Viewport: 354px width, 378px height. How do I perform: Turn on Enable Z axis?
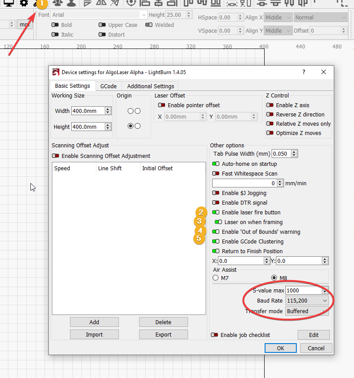[270, 105]
